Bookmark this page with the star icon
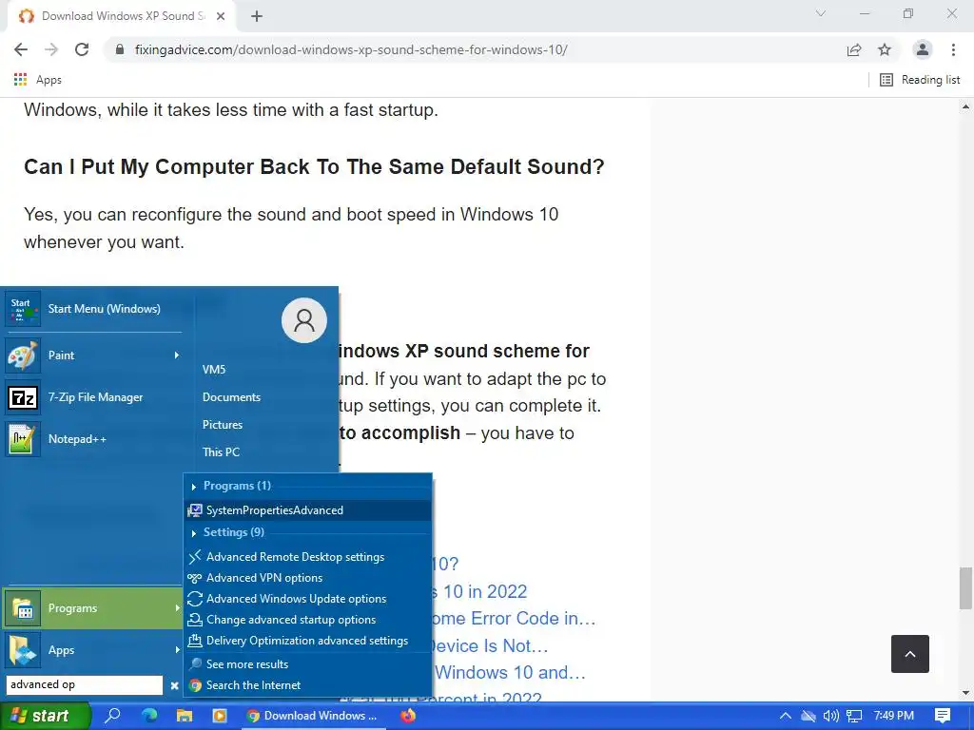Image resolution: width=974 pixels, height=730 pixels. [885, 49]
